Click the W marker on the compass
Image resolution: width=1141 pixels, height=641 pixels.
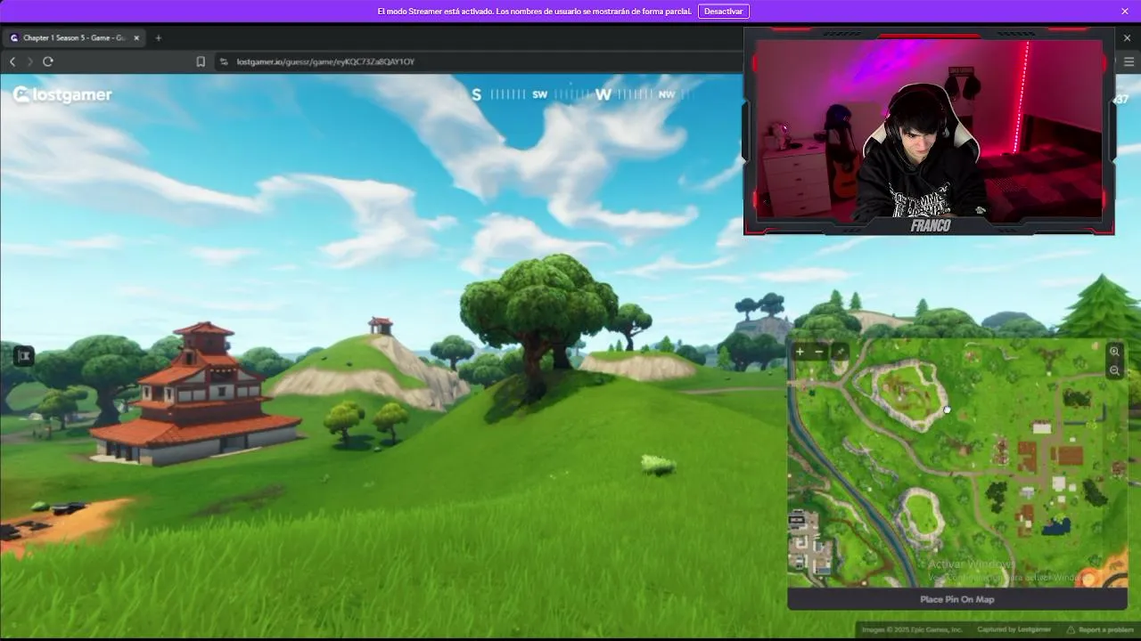click(603, 94)
